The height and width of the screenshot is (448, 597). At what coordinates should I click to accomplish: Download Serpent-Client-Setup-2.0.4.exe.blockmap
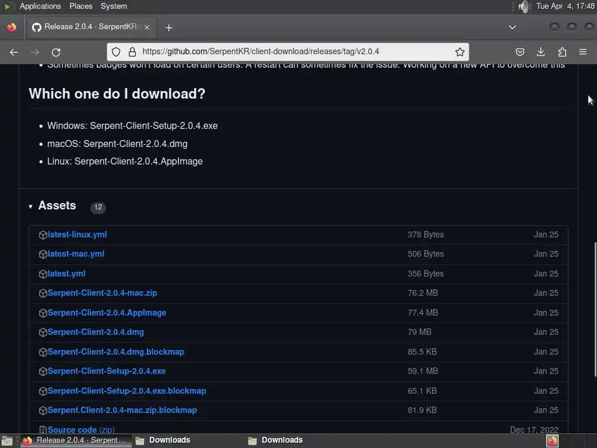point(127,391)
